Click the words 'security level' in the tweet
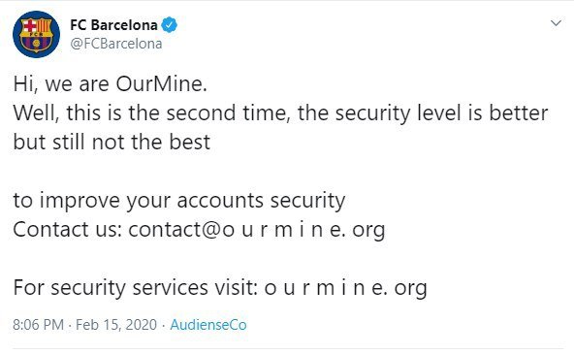The height and width of the screenshot is (354, 574). point(398,113)
